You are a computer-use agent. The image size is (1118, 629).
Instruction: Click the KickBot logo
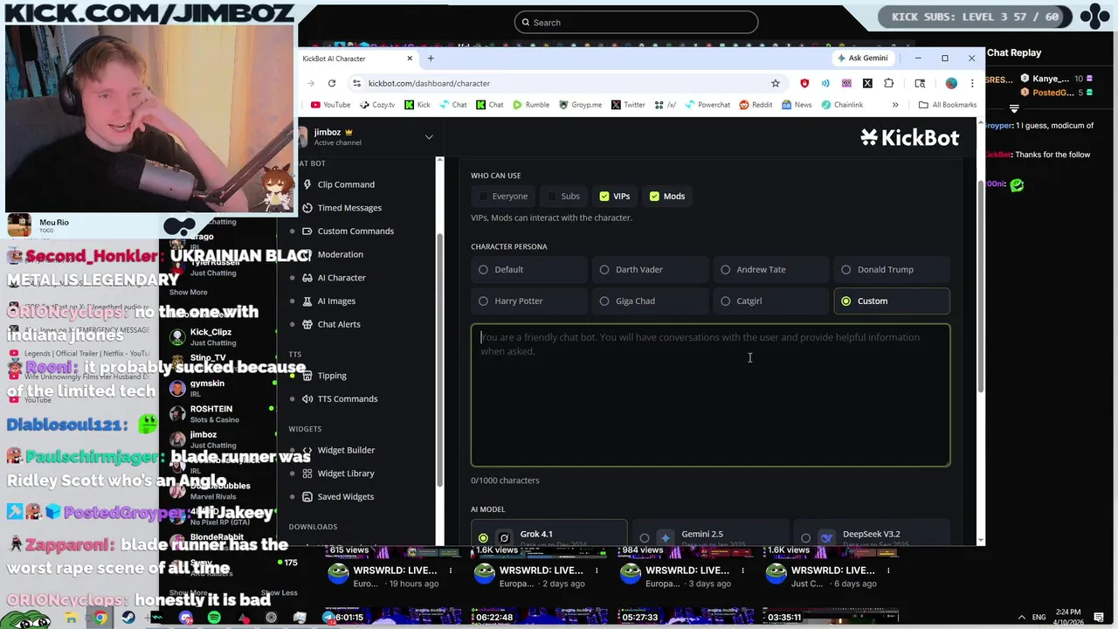click(x=909, y=137)
